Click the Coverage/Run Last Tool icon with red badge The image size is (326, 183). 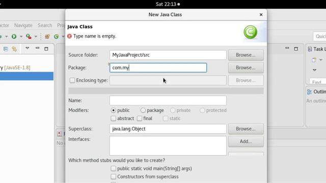[x=29, y=37]
